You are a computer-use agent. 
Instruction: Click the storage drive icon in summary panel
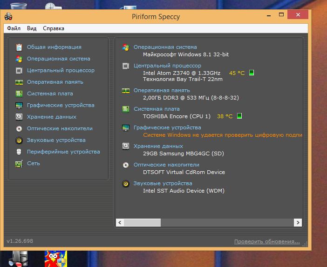pyautogui.click(x=126, y=146)
